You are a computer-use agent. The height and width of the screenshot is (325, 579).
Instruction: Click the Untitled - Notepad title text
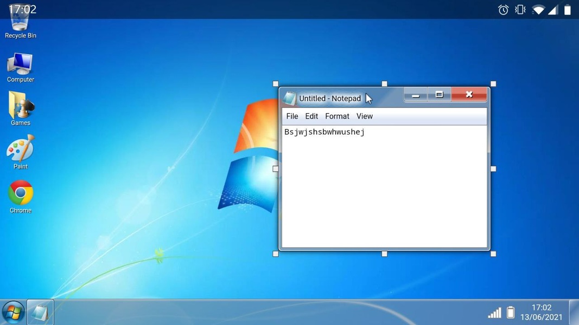(x=330, y=99)
